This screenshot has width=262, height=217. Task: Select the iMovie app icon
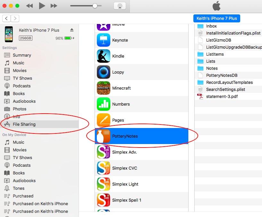[104, 27]
